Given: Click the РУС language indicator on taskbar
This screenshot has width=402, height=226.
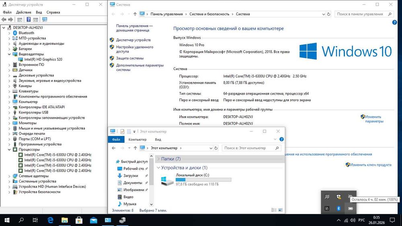Looking at the screenshot, I should coord(361,220).
